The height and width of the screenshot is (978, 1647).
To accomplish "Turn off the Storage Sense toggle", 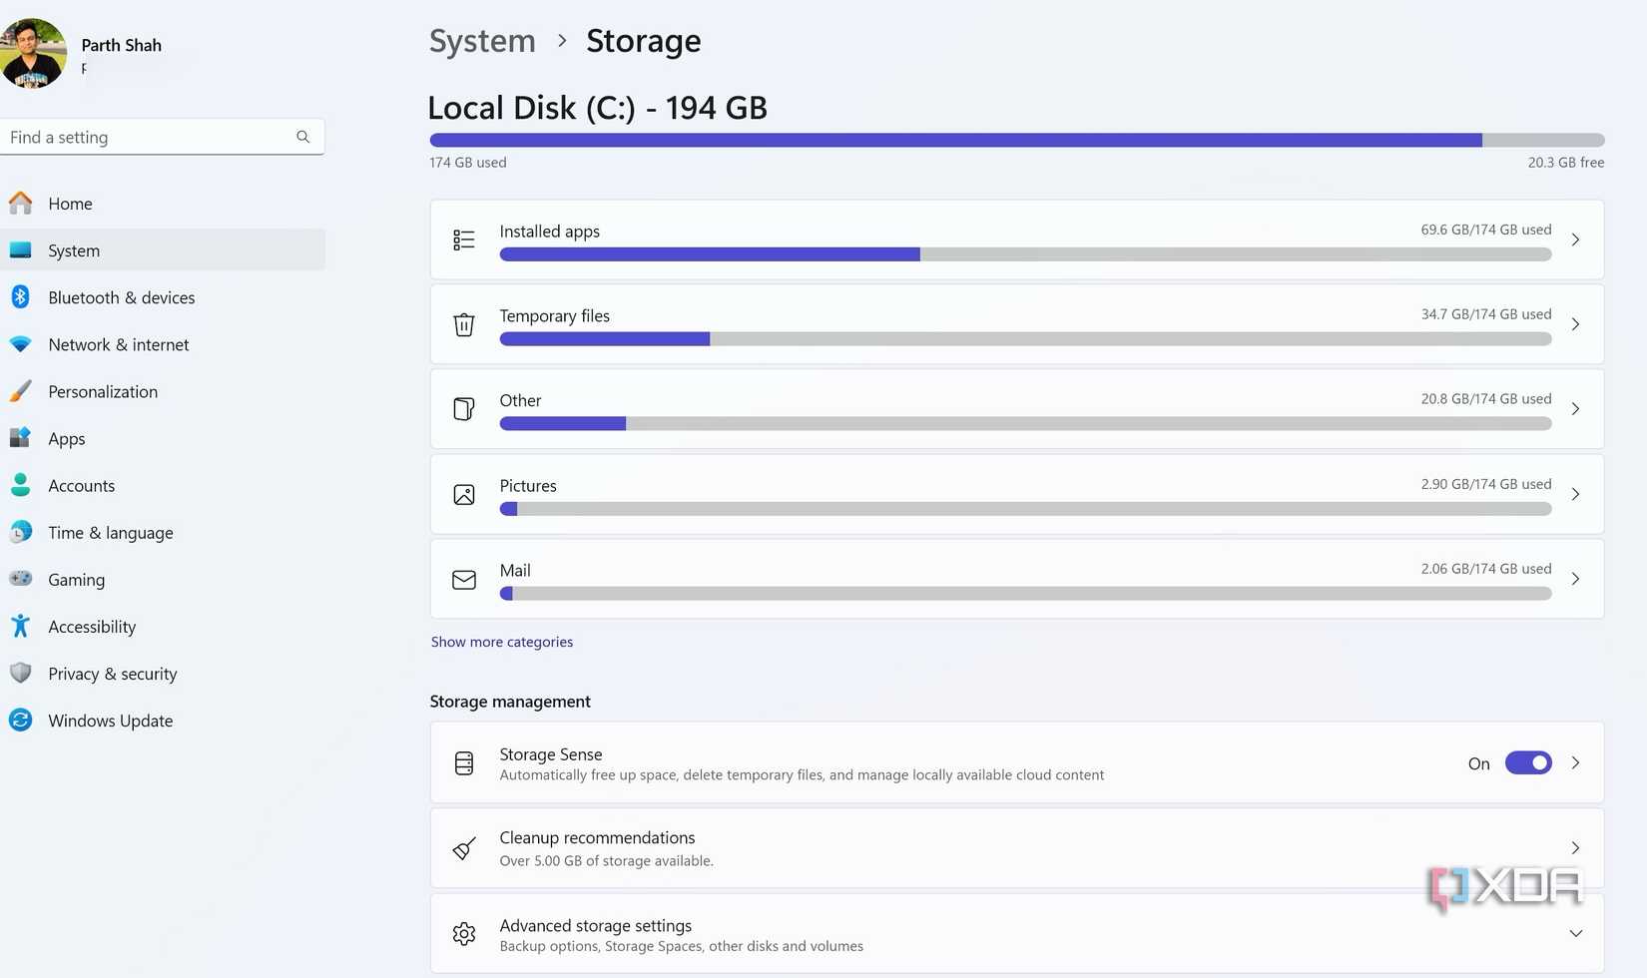I will 1527,762.
